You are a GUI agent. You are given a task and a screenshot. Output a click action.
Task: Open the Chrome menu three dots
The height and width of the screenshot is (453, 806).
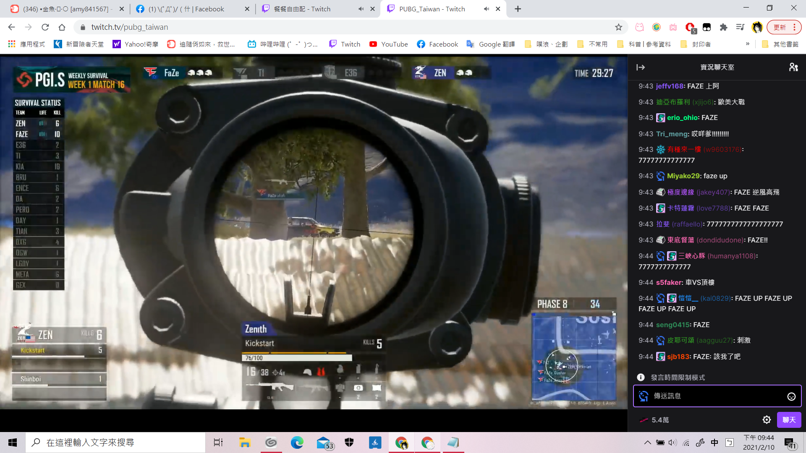point(795,27)
